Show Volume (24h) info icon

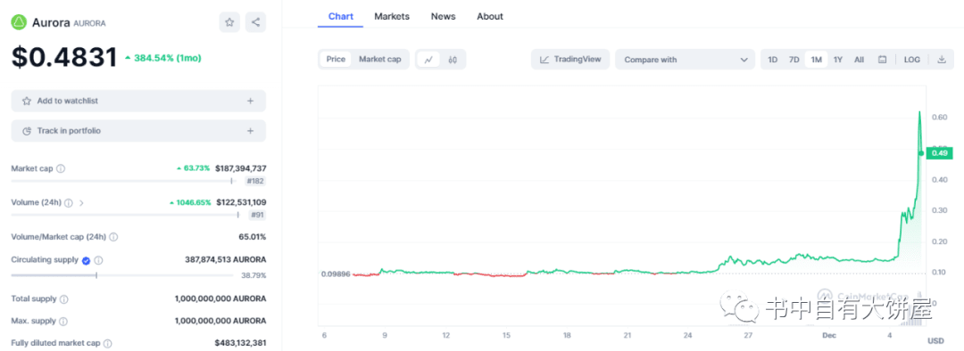pyautogui.click(x=69, y=202)
